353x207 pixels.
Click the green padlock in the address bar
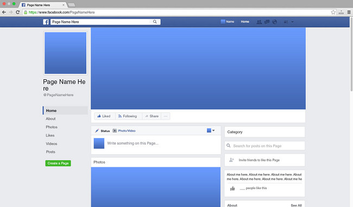(x=26, y=12)
